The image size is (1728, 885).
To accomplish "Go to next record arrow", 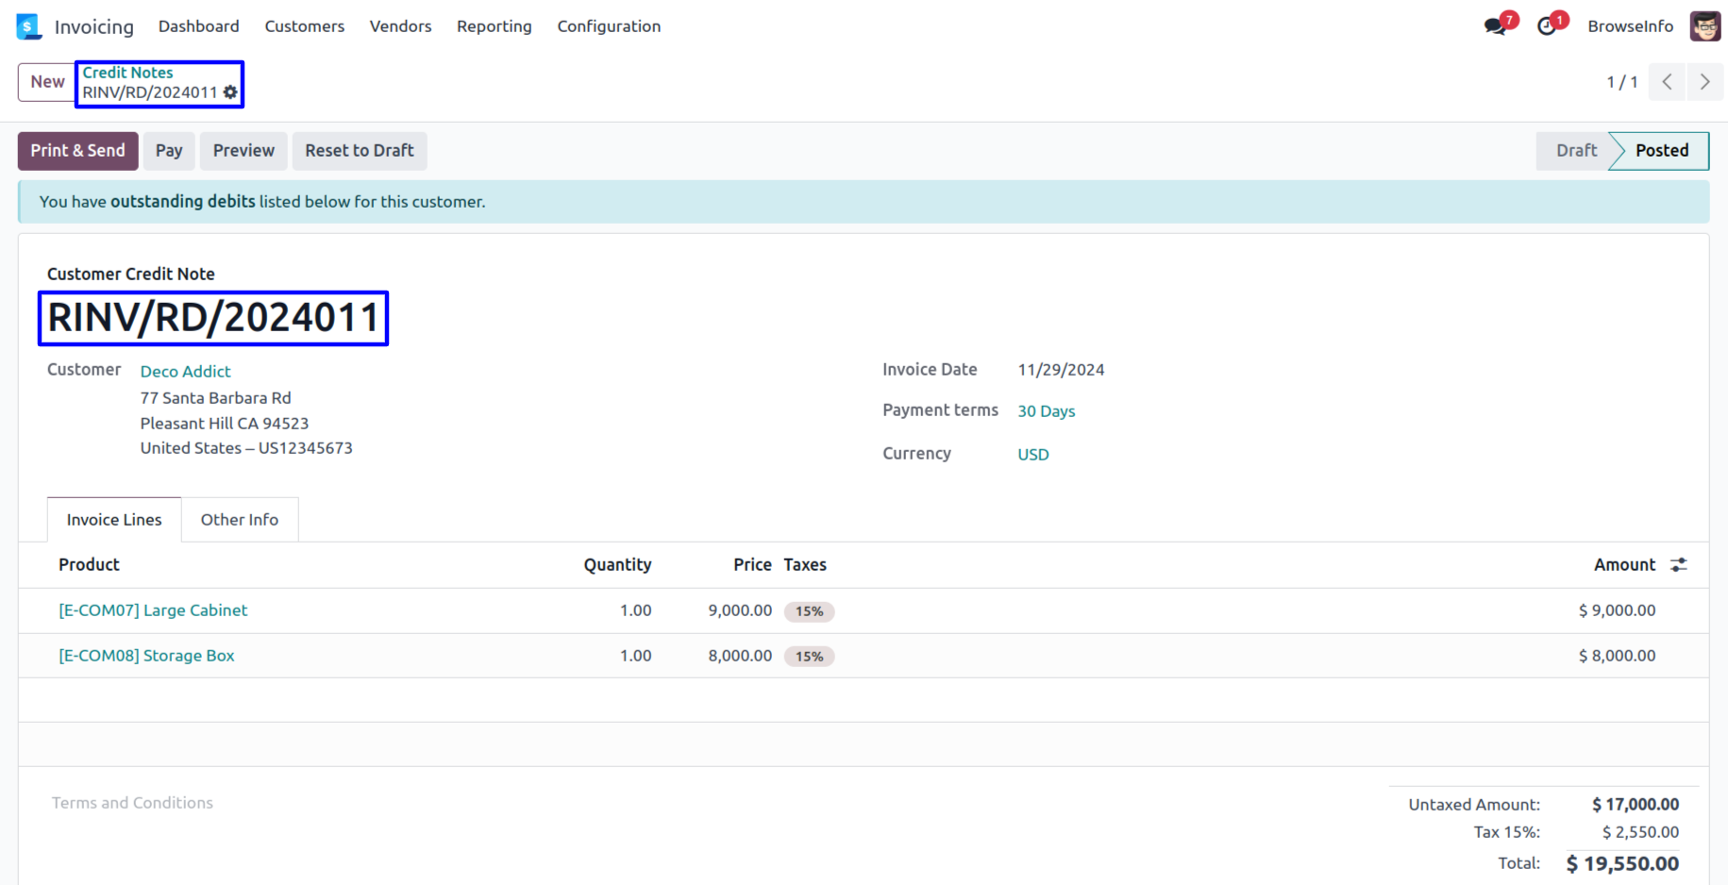I will click(1704, 82).
